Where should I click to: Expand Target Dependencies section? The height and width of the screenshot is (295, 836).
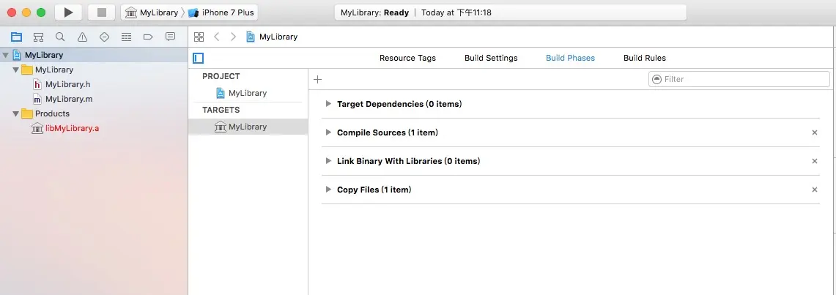coord(328,104)
